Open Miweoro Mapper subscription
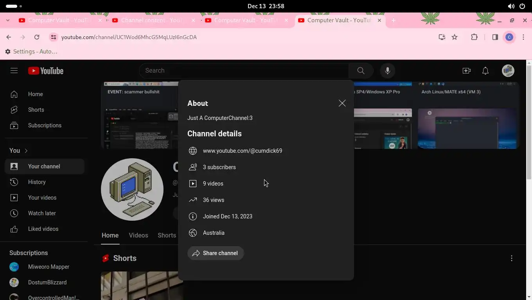Screen dimensions: 532x300 click(x=45, y=267)
